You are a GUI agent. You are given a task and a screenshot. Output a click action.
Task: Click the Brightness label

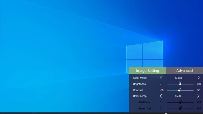coord(139,84)
